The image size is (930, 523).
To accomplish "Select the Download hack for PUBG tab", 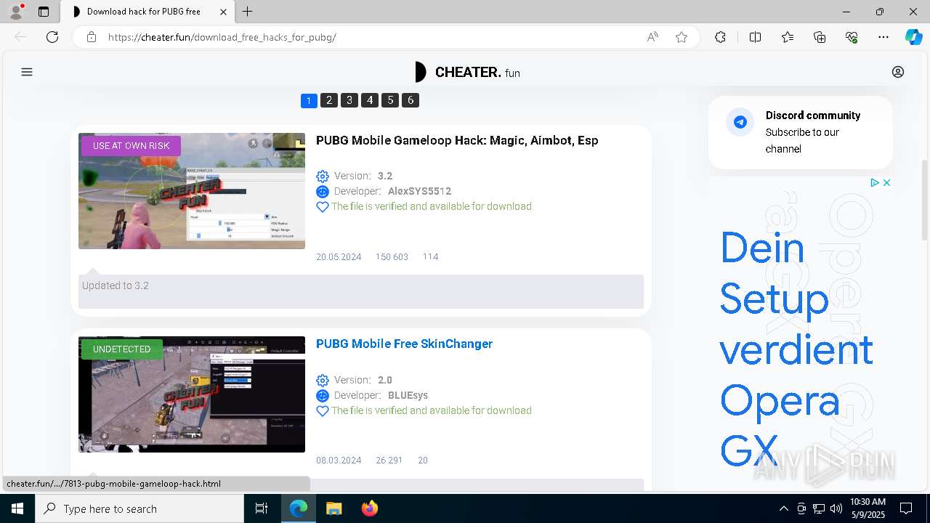I will pos(147,12).
